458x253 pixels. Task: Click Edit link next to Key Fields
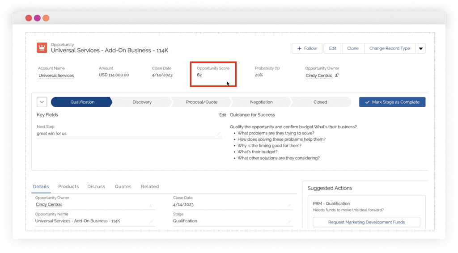pos(223,115)
